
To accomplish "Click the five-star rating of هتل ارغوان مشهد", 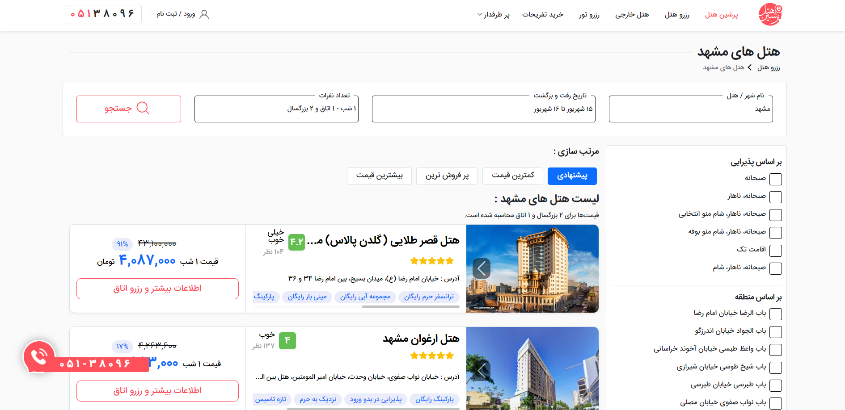I will pos(432,356).
